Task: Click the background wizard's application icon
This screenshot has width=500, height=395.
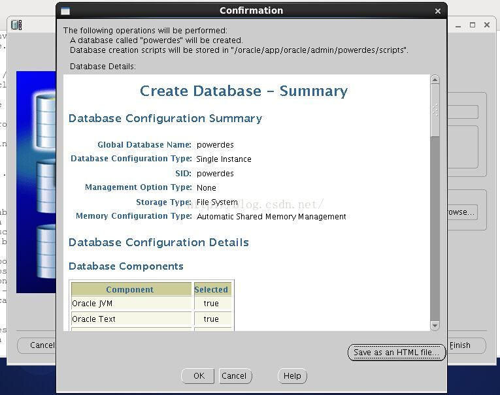Action: (16, 25)
